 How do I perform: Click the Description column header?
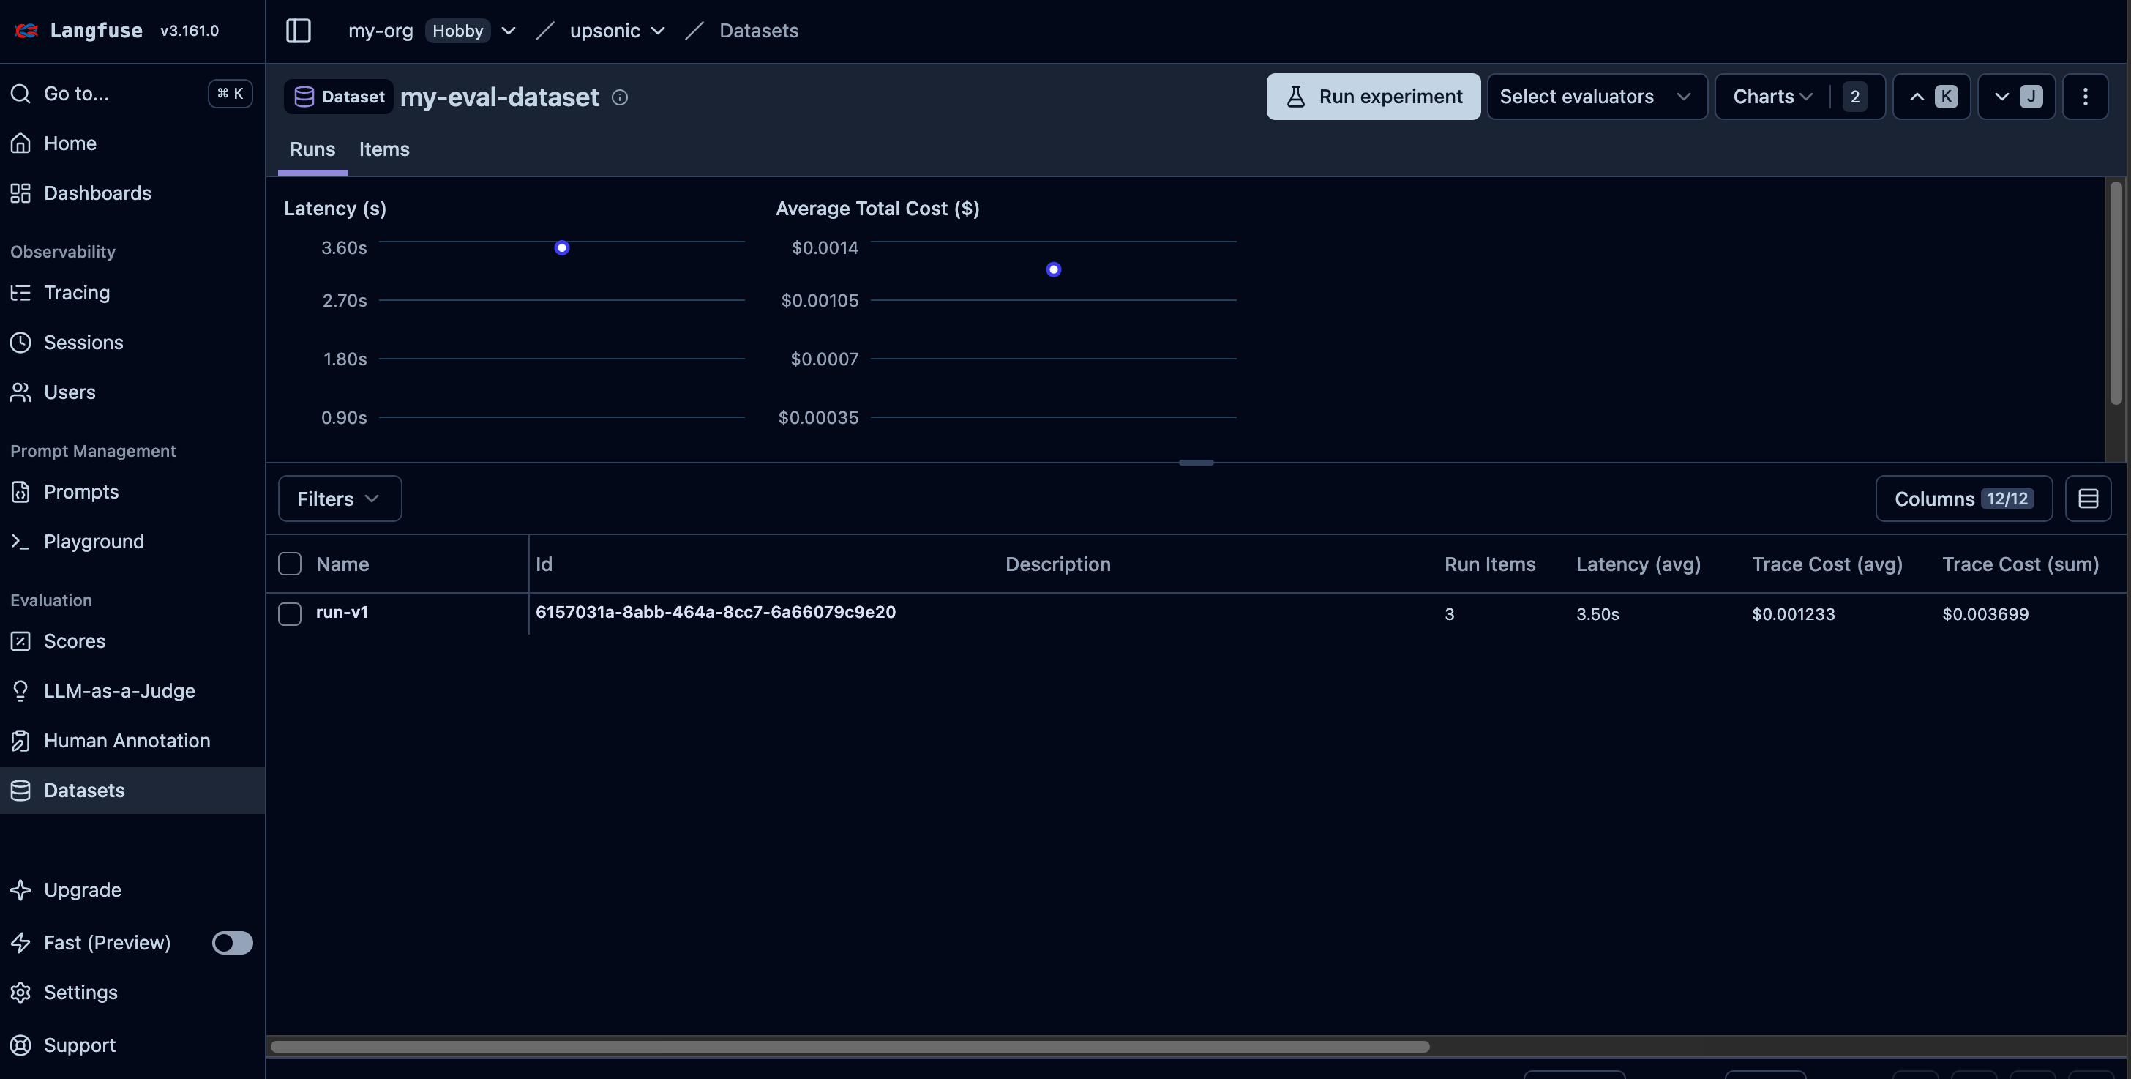(x=1057, y=564)
